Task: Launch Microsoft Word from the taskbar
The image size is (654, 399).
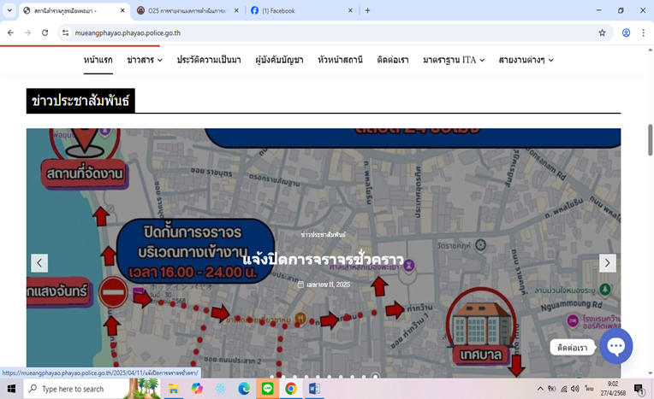Action: point(313,389)
